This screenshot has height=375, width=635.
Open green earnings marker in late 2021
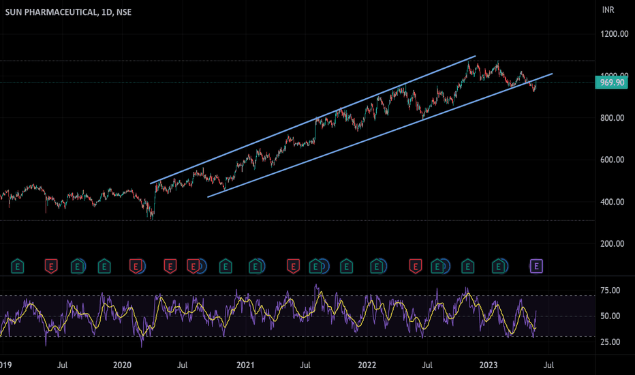tap(346, 267)
